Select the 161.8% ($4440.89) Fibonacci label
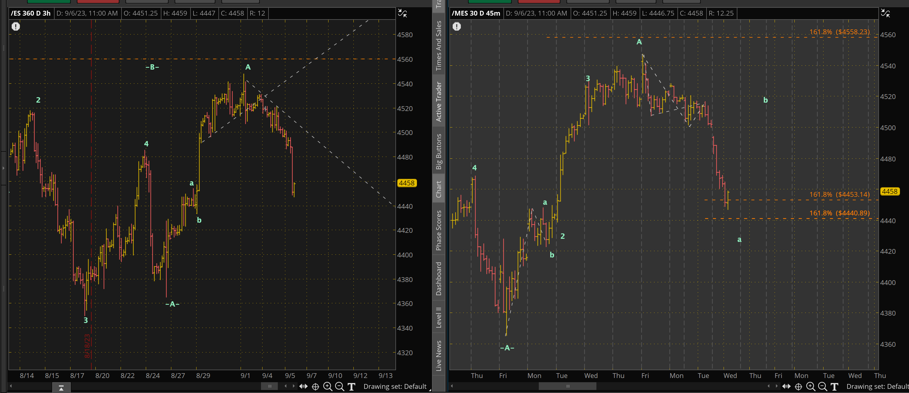The image size is (909, 393). [839, 213]
